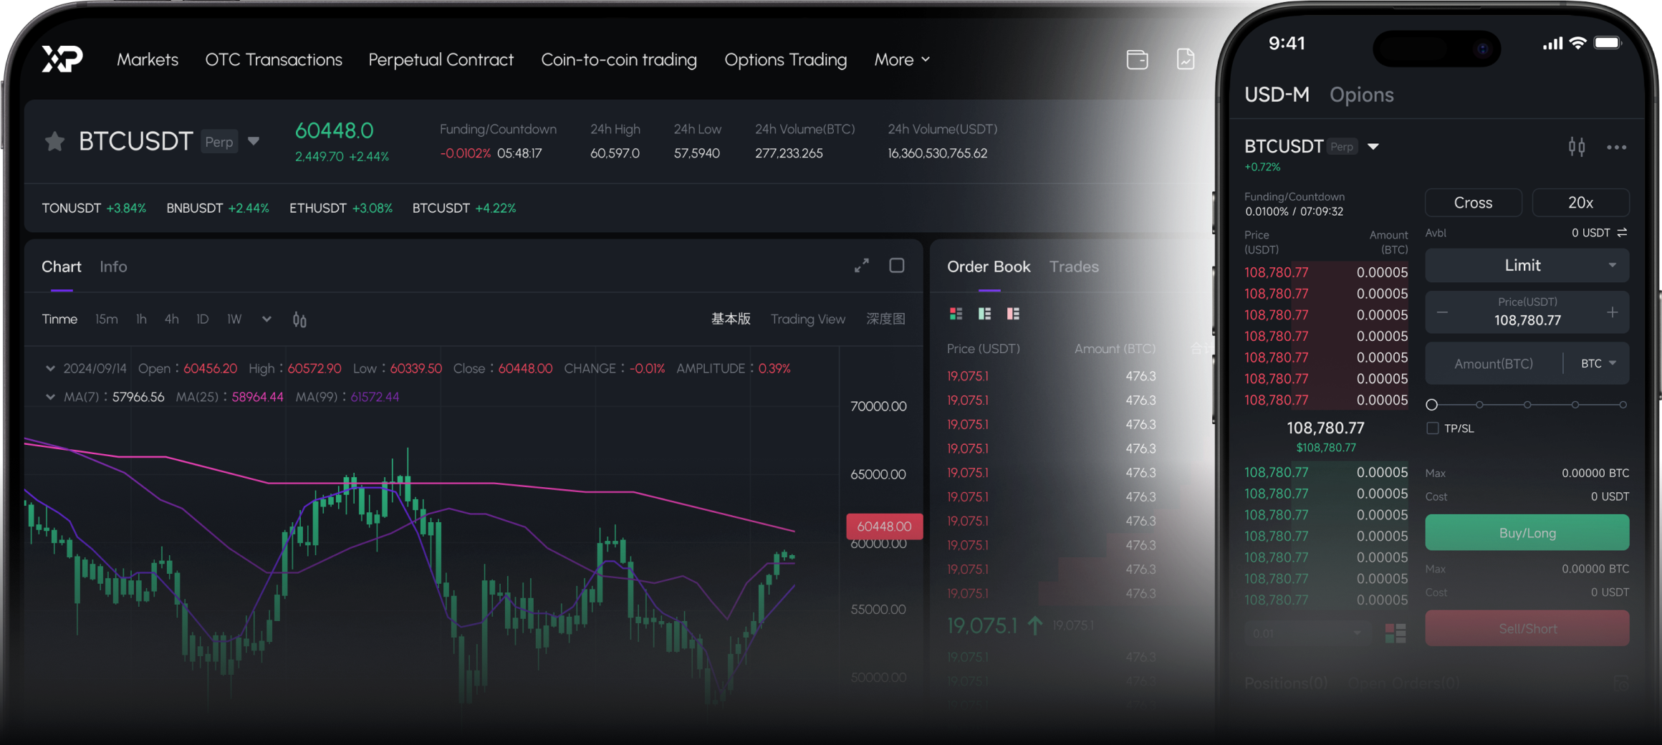Enable the TP/SL checkbox
The image size is (1662, 745).
[x=1433, y=428]
